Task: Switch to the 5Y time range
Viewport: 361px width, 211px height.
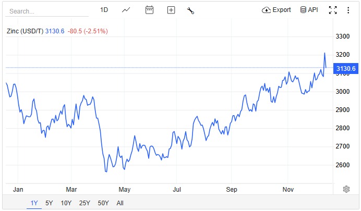Action: [49, 203]
